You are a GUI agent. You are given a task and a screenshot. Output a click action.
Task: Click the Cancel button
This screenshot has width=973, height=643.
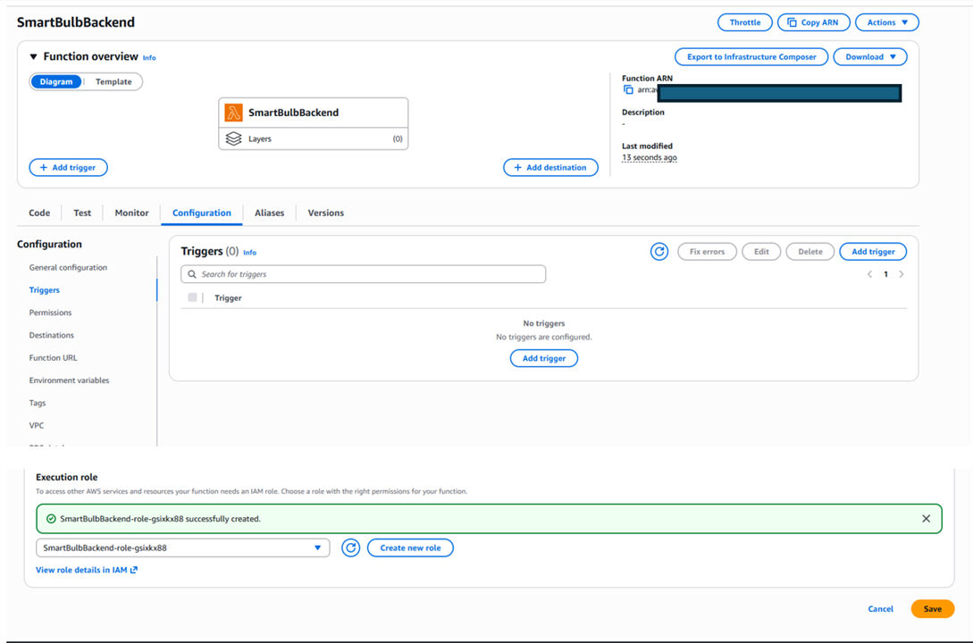point(881,609)
